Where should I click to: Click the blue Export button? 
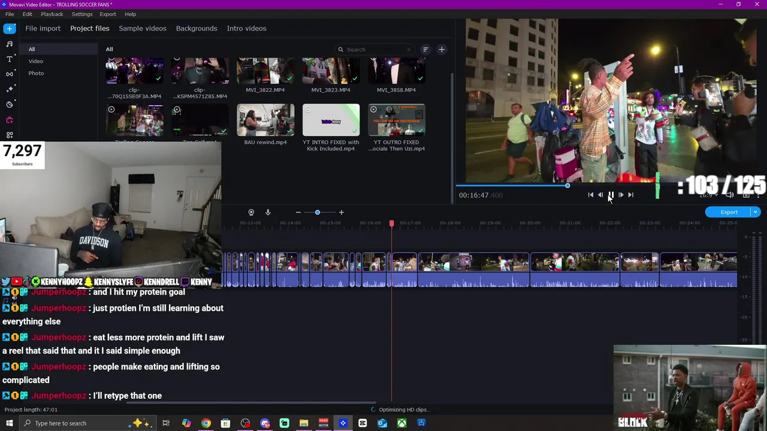point(729,212)
